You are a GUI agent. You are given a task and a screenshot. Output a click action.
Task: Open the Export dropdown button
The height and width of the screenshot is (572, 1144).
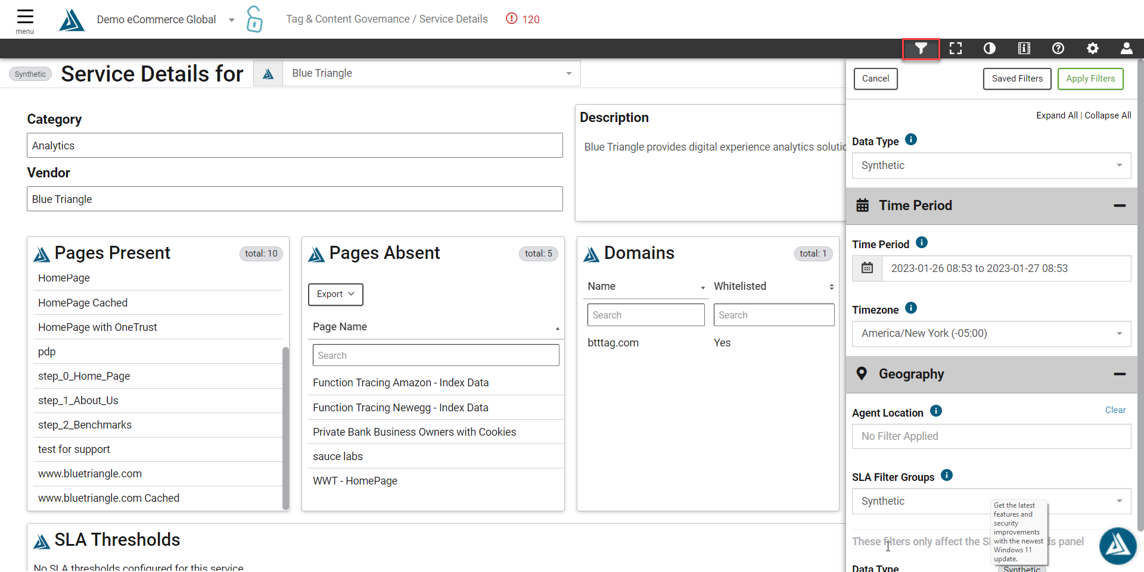[335, 294]
